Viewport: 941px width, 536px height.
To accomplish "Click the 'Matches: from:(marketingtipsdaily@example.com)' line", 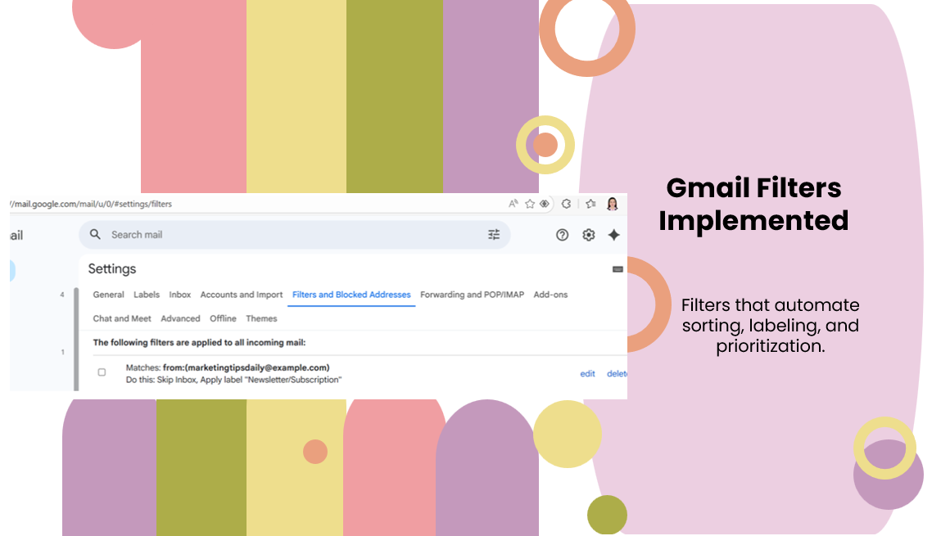I will tap(228, 367).
